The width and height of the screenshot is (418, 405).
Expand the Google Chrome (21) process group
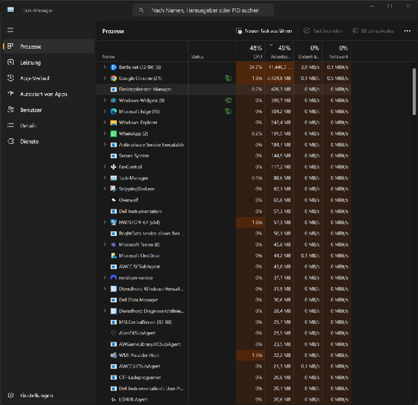[x=105, y=78]
